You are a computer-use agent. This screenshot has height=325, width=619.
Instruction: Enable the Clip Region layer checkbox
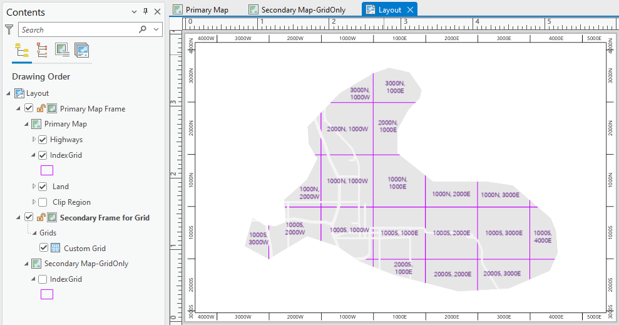[43, 202]
